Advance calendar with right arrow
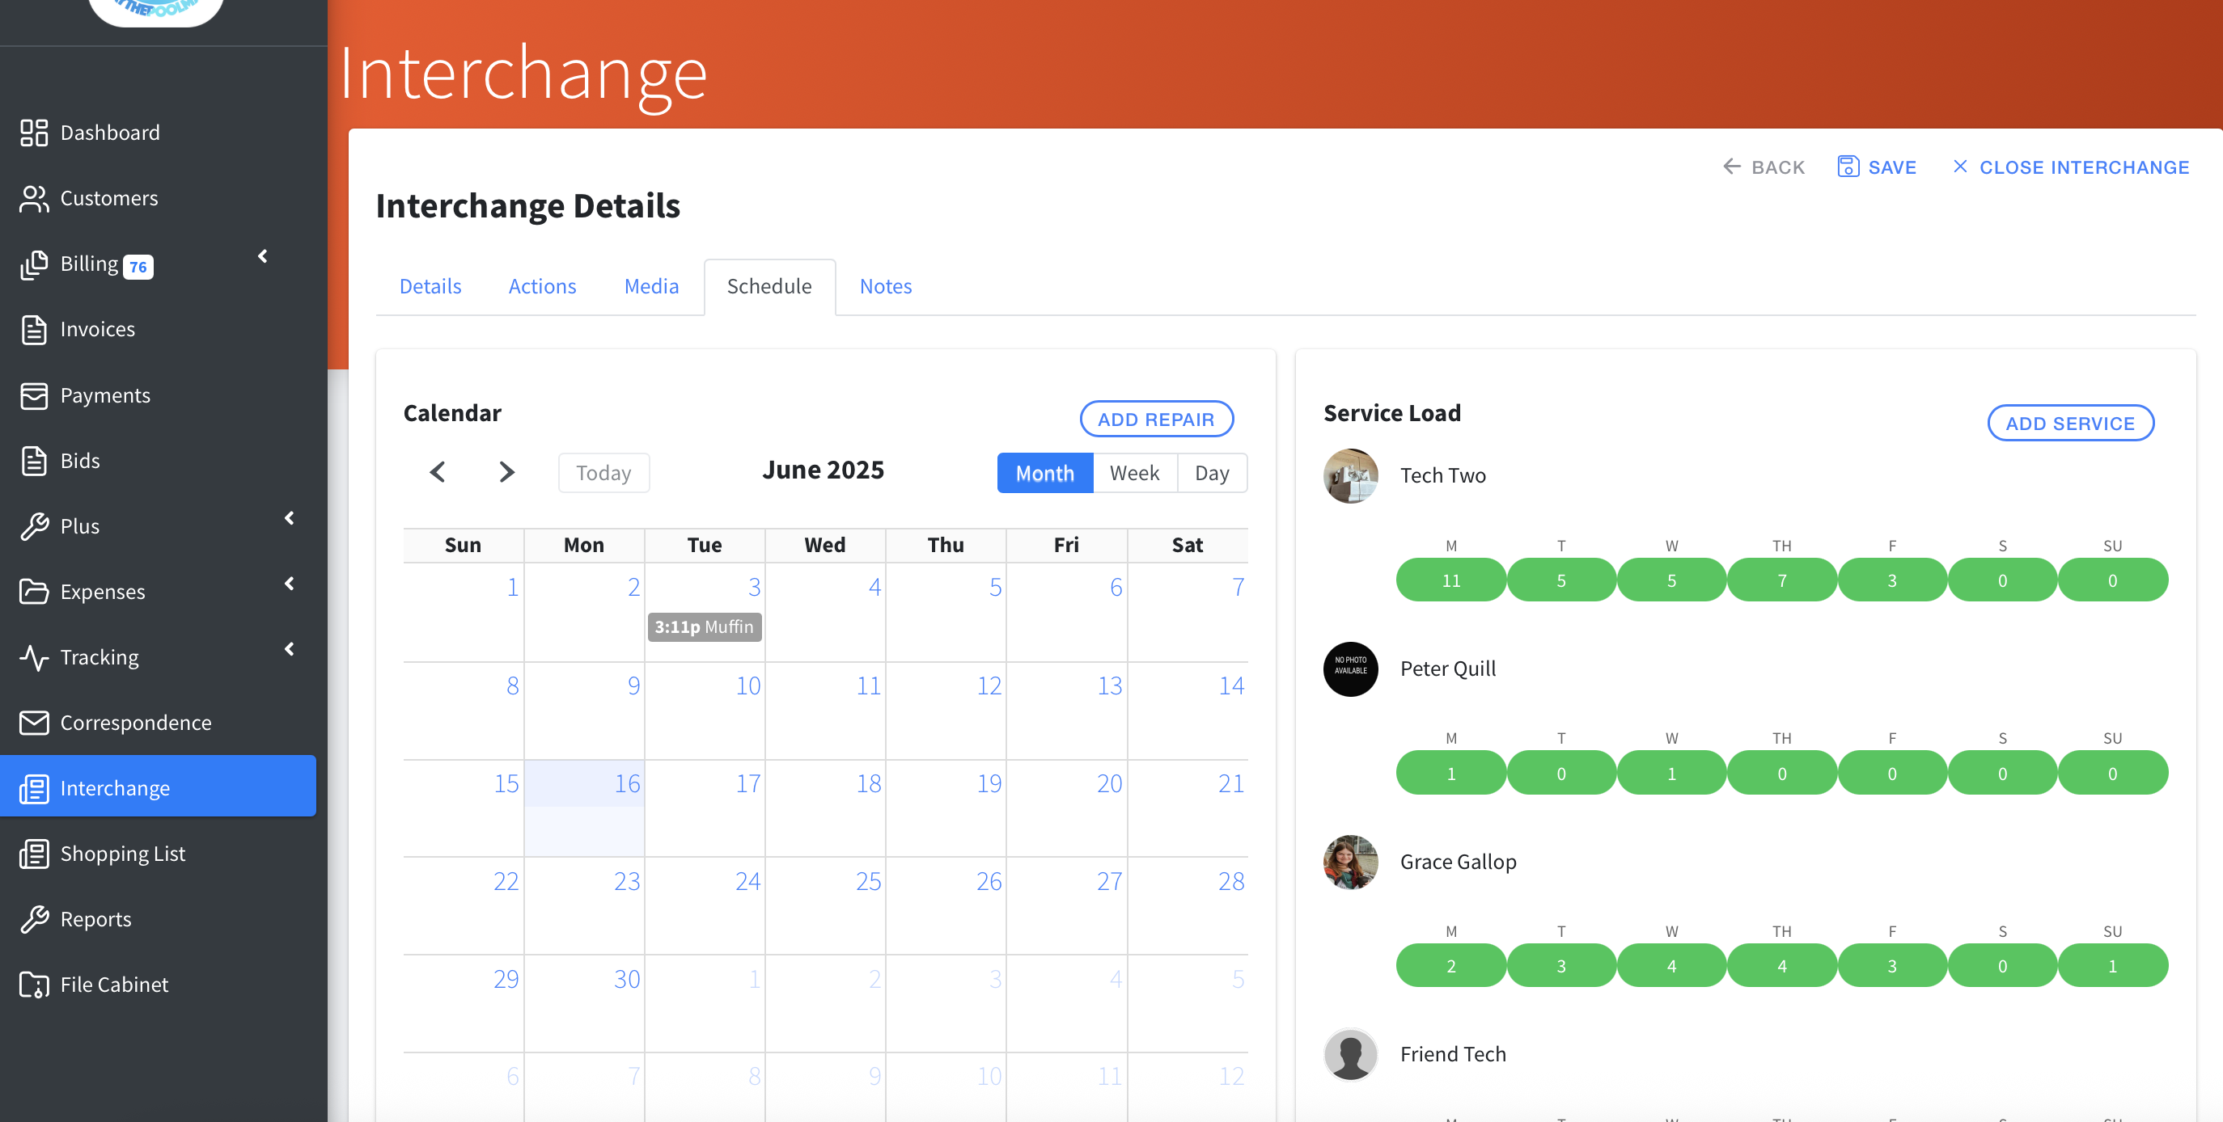 506,473
